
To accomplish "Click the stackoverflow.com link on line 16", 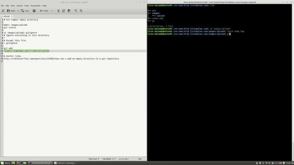I will tap(61, 59).
